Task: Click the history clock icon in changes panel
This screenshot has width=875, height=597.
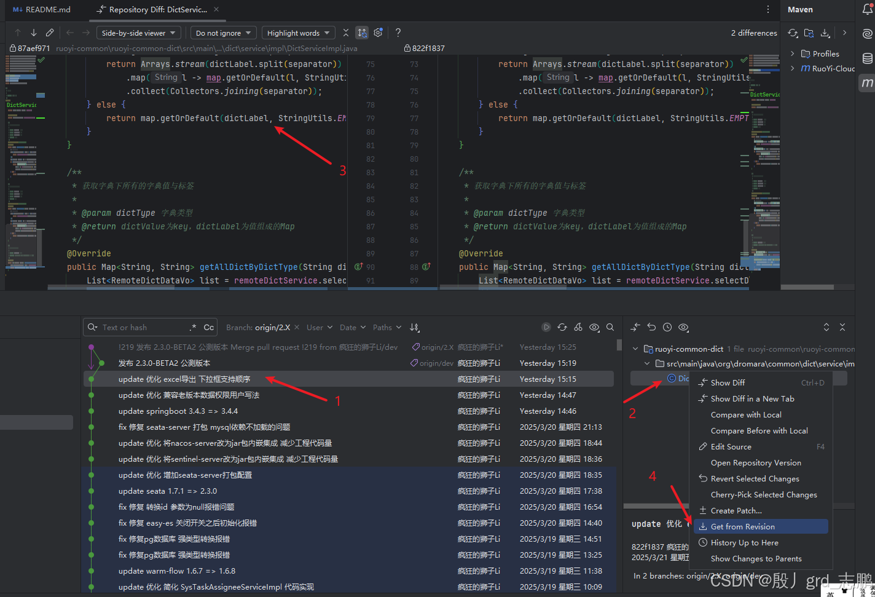Action: point(667,327)
